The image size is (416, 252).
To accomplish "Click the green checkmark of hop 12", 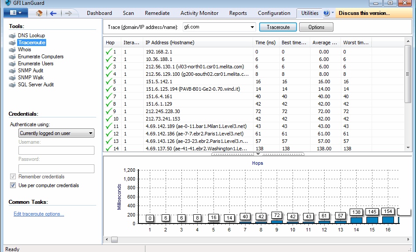I will coord(109,133).
